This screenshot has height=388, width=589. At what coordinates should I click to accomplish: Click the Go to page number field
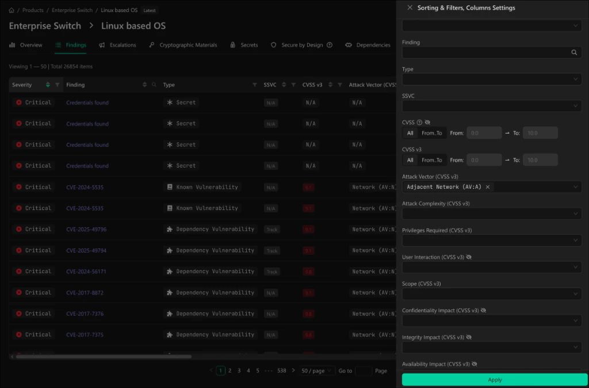364,371
